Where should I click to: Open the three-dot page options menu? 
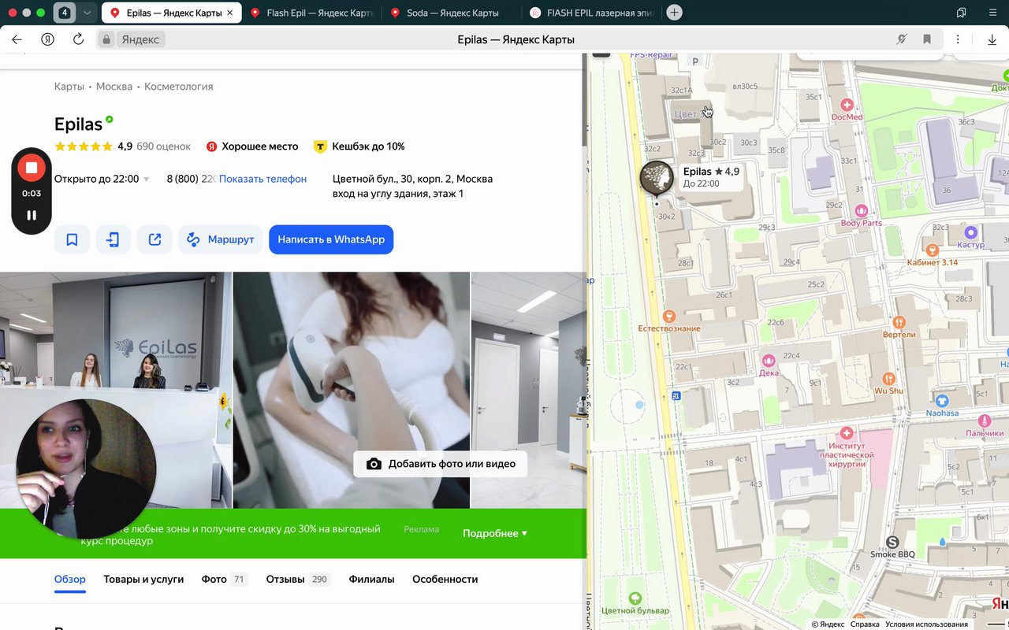click(958, 39)
